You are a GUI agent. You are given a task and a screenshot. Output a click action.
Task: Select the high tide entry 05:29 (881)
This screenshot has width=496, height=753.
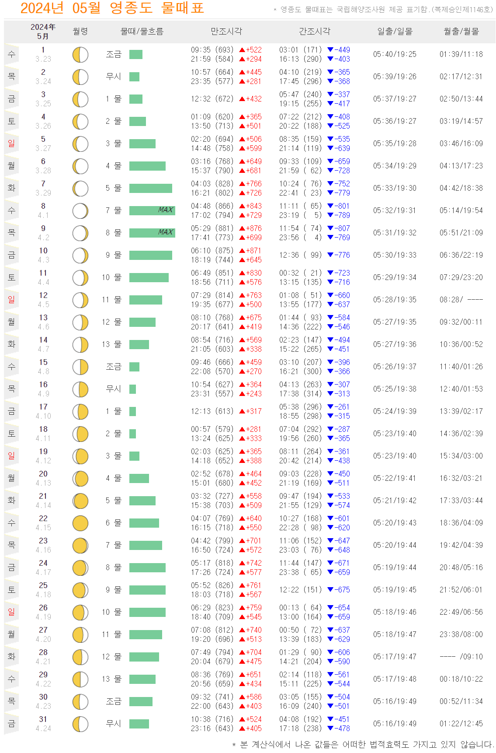tap(212, 228)
